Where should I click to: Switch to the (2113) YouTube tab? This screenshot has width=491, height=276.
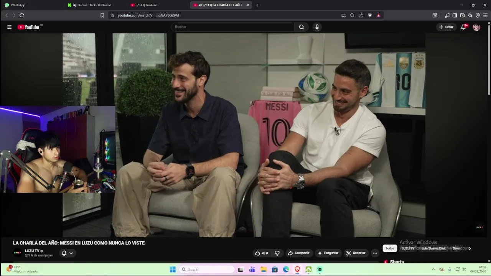(x=157, y=5)
